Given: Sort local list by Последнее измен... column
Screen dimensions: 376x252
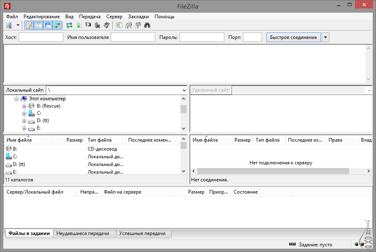Looking at the screenshot, I should (150, 140).
